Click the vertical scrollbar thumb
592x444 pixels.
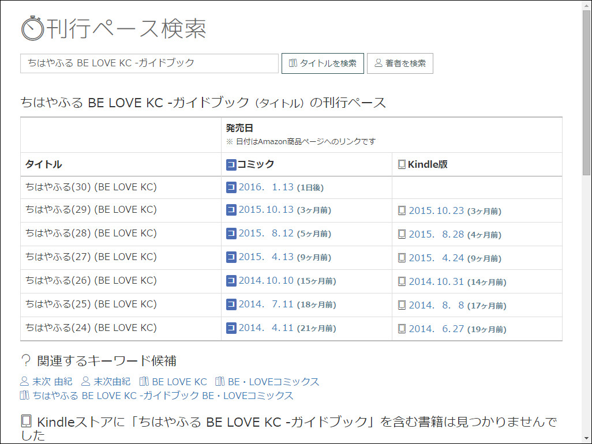586,92
